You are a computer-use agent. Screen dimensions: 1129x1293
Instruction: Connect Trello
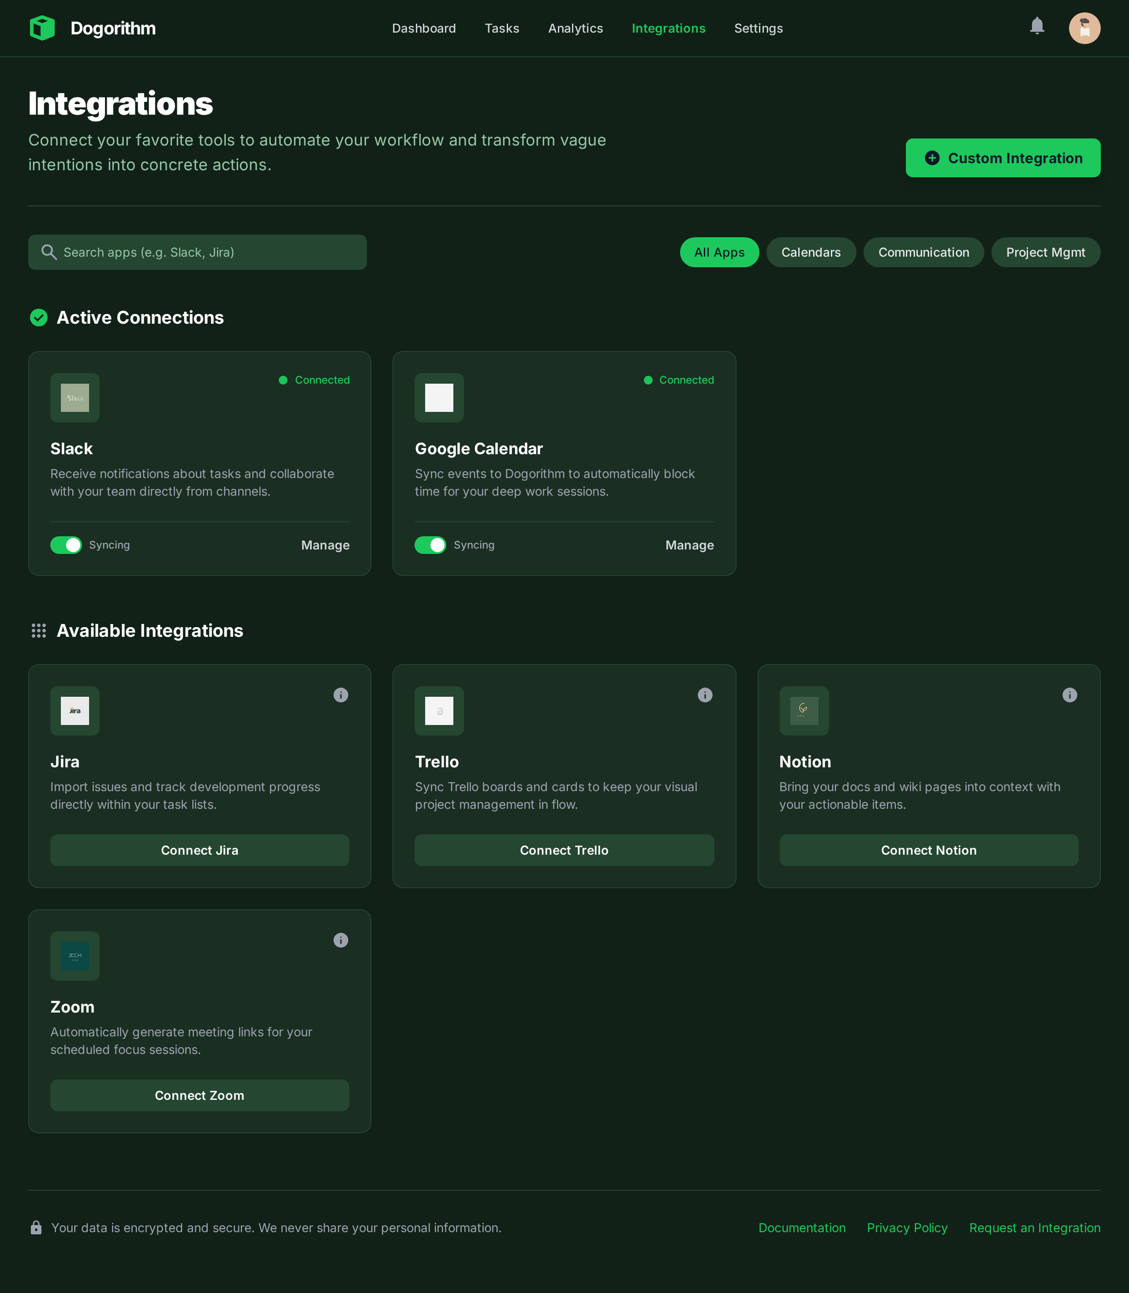(x=564, y=850)
